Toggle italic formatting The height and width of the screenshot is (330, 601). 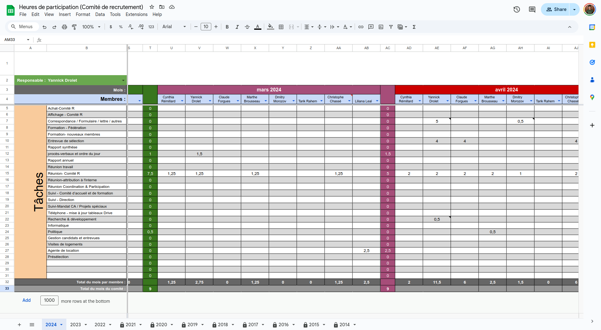point(237,27)
